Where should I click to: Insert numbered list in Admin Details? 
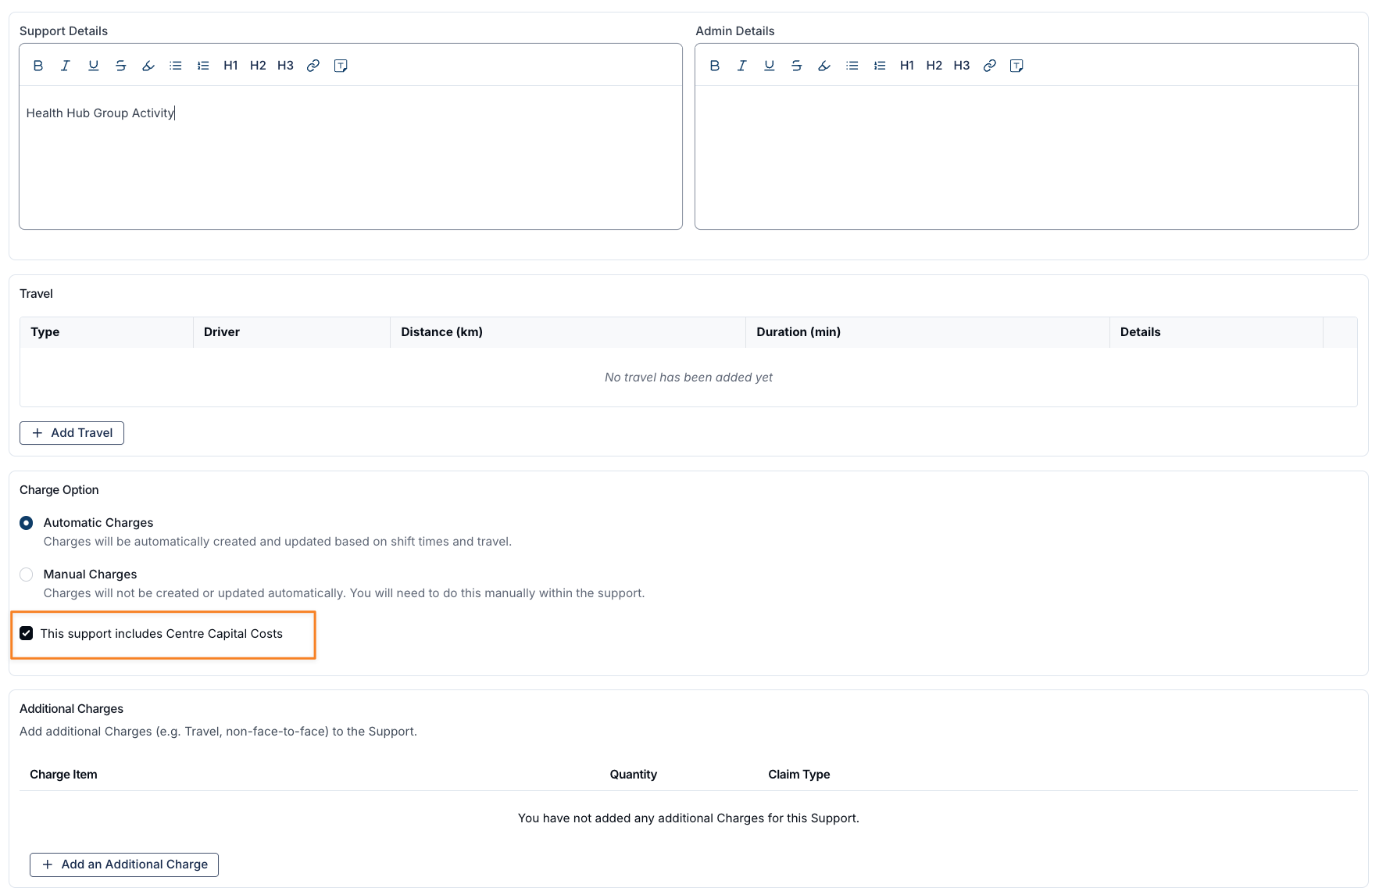pos(879,66)
